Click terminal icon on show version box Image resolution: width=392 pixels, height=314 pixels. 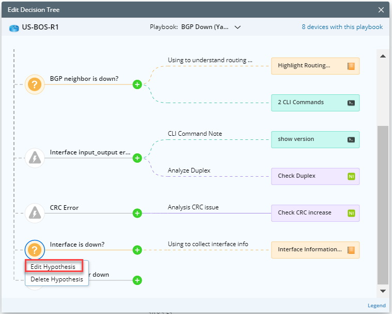351,139
